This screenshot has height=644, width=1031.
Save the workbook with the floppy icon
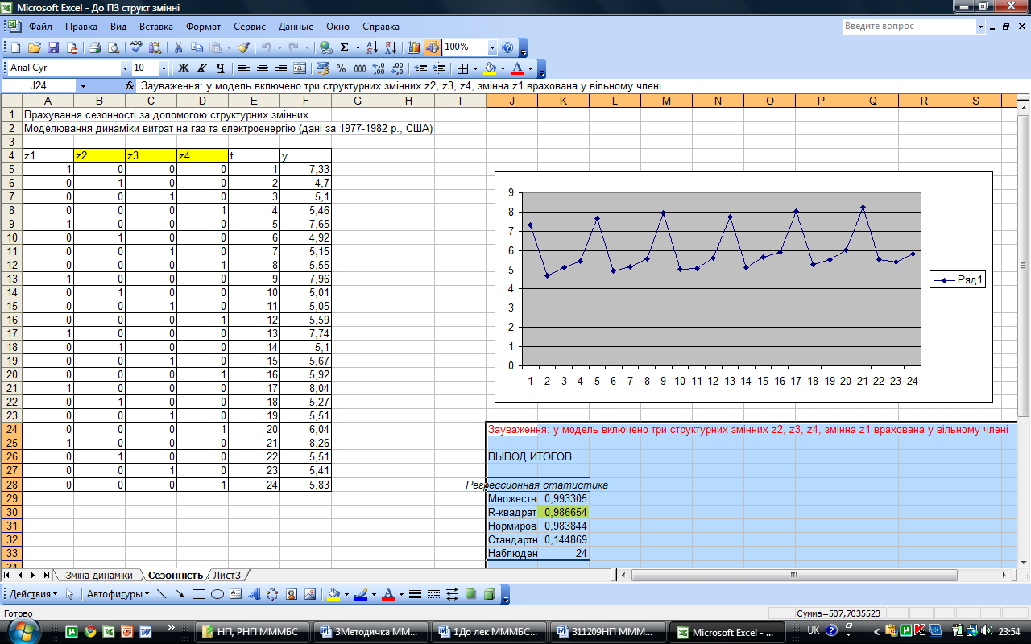53,47
